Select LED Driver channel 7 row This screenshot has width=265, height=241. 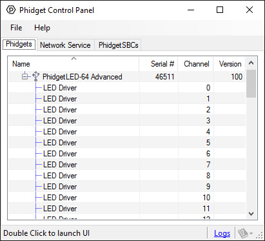point(127,165)
